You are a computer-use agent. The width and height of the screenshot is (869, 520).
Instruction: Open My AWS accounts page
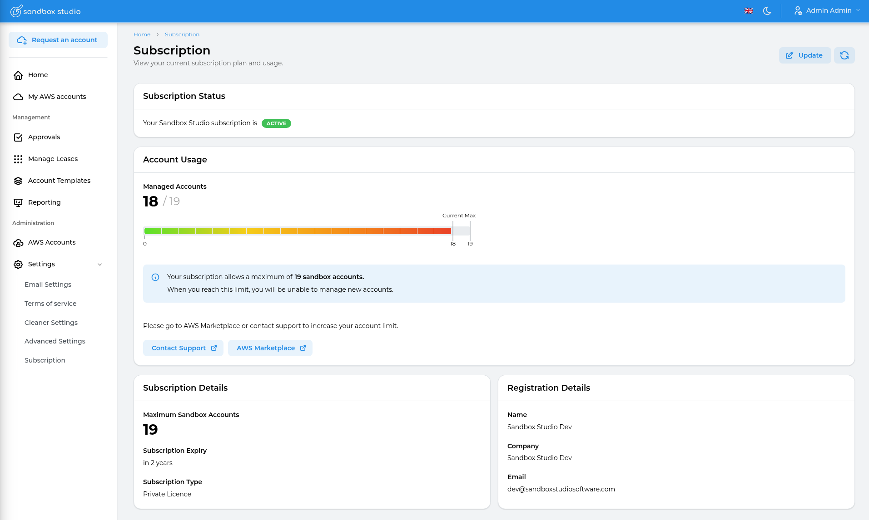tap(57, 97)
